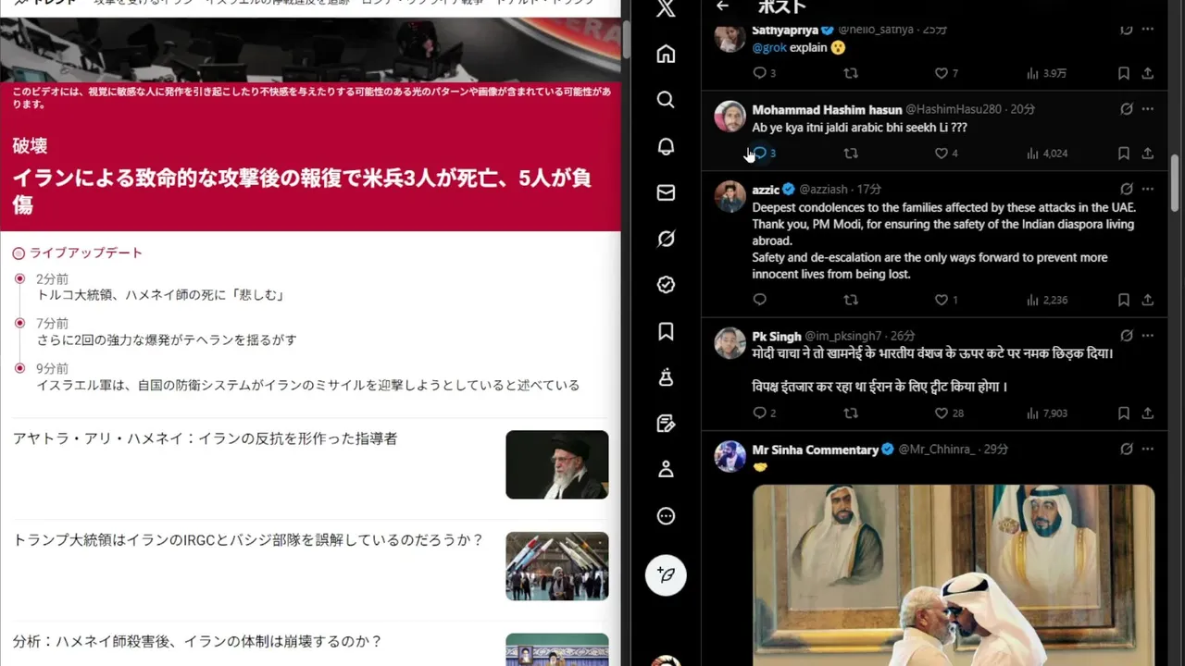Open headline イランによる致命的な攻撃後の報復
Image resolution: width=1185 pixels, height=666 pixels.
(x=302, y=191)
